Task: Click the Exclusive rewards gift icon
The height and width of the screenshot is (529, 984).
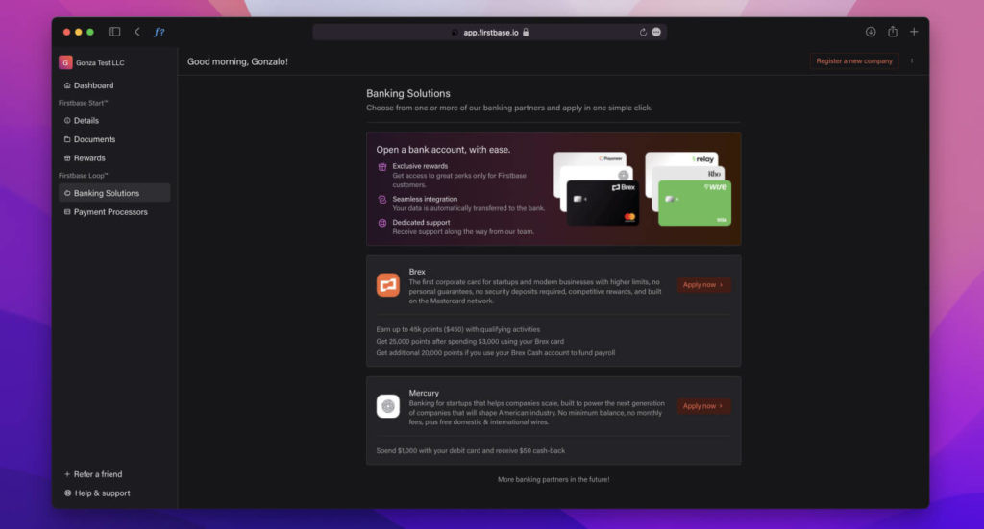Action: coord(382,167)
